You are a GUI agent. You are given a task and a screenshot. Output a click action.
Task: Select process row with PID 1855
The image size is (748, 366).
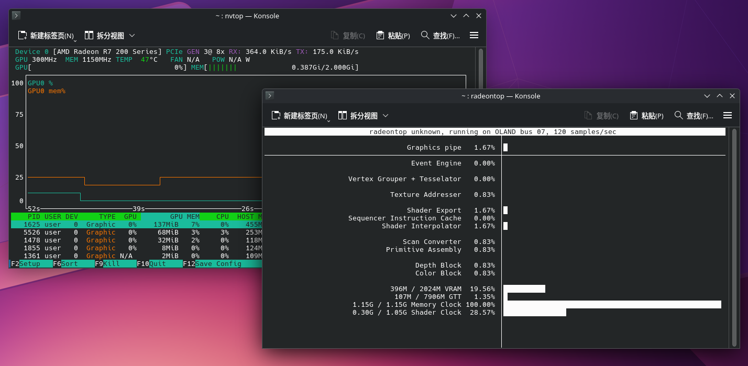[136, 248]
